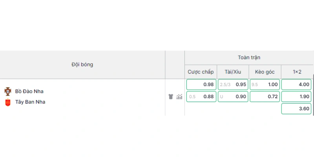This screenshot has width=314, height=157.
Task: Bet on draw odds 3.60
Action: 296,109
